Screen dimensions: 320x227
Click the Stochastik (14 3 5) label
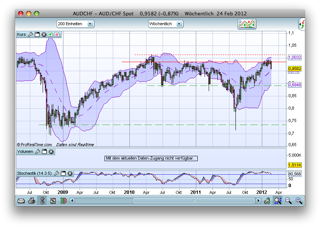click(34, 173)
